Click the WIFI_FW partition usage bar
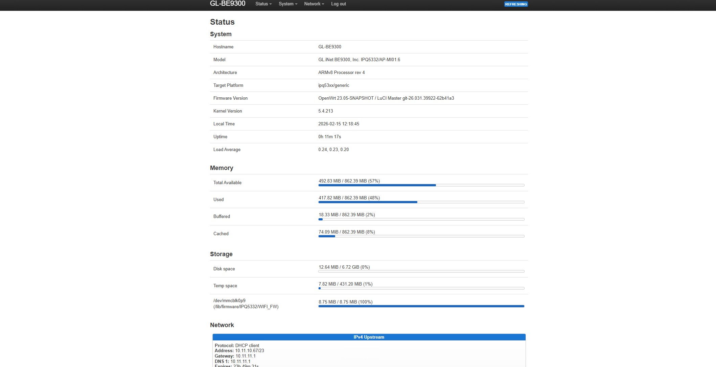This screenshot has width=716, height=367. tap(421, 306)
